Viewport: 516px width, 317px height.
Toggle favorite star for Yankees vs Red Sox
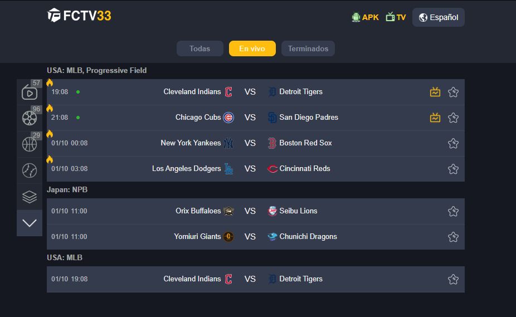coord(453,143)
